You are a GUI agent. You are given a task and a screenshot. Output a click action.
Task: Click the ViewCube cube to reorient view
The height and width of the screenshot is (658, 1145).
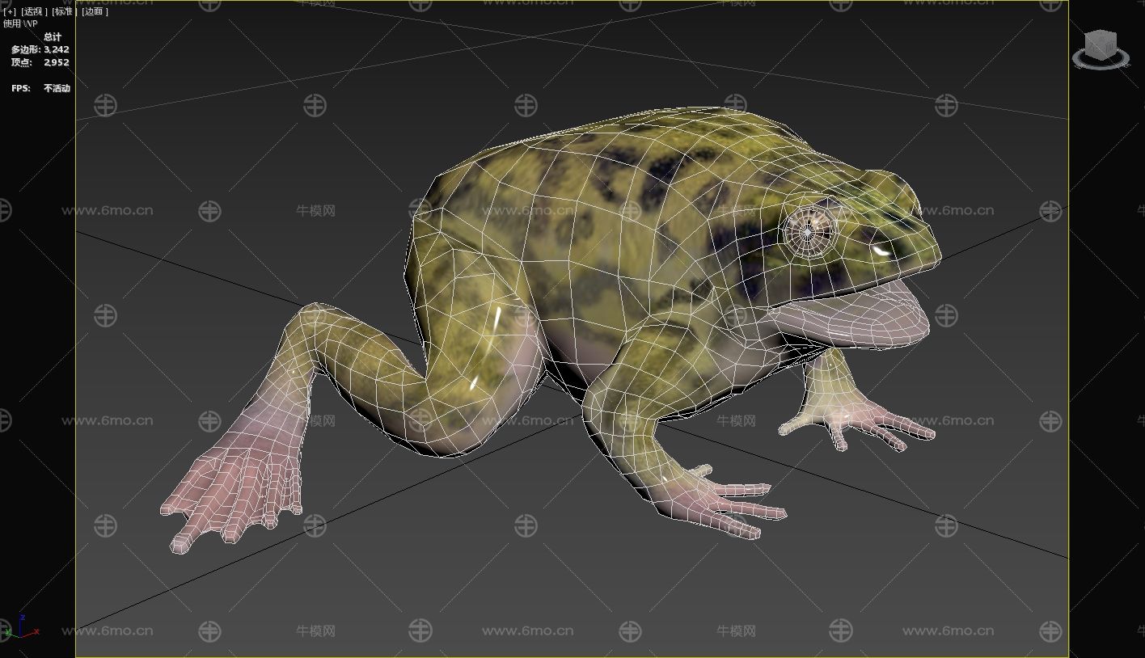tap(1101, 44)
